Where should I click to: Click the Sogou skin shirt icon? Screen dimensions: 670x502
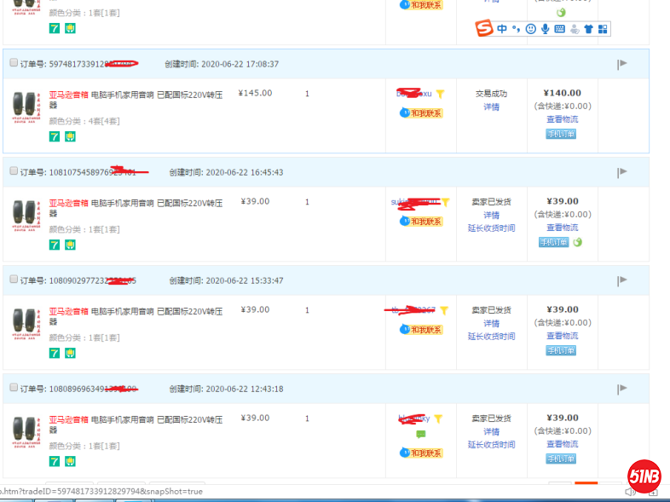[588, 29]
